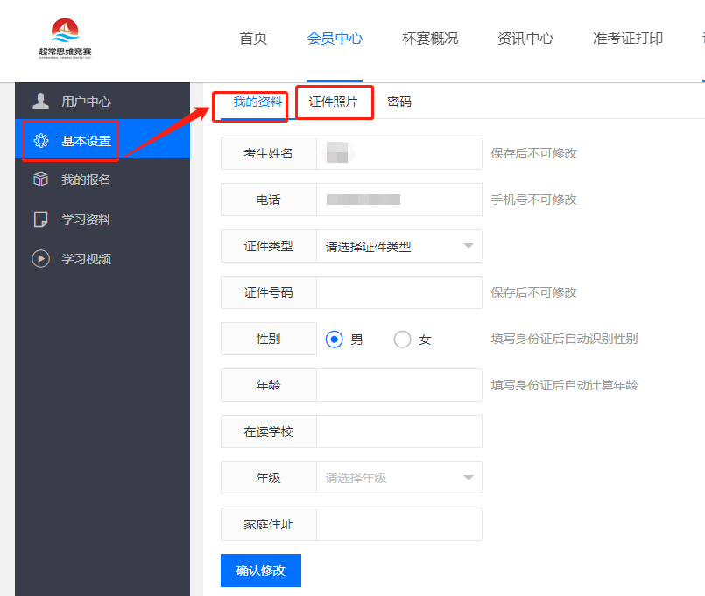Image resolution: width=705 pixels, height=596 pixels.
Task: Open 我的报名 in the sidebar
Action: tap(102, 179)
